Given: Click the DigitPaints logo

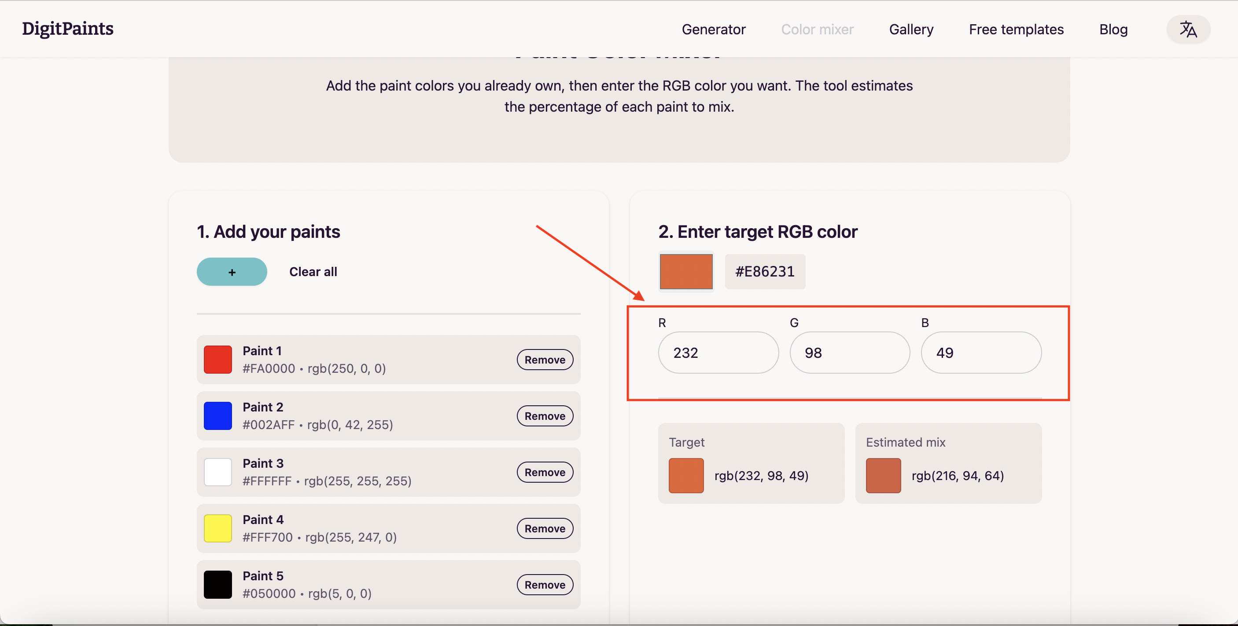Looking at the screenshot, I should 68,29.
